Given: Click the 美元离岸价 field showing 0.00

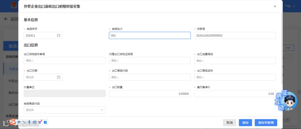Looking at the screenshot, I should coord(235,94).
